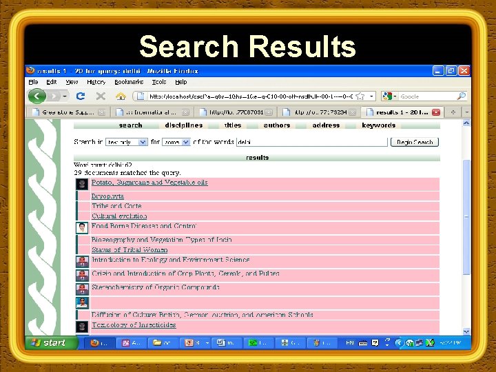Open the Tools menu

point(159,82)
